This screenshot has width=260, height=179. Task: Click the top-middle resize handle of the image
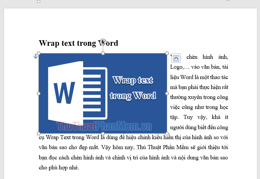tap(103, 53)
